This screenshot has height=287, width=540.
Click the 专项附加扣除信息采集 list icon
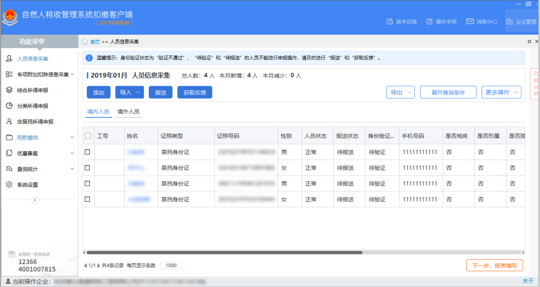point(9,74)
